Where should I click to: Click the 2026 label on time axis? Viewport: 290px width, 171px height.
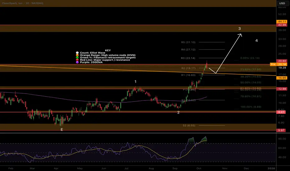pos(271,169)
